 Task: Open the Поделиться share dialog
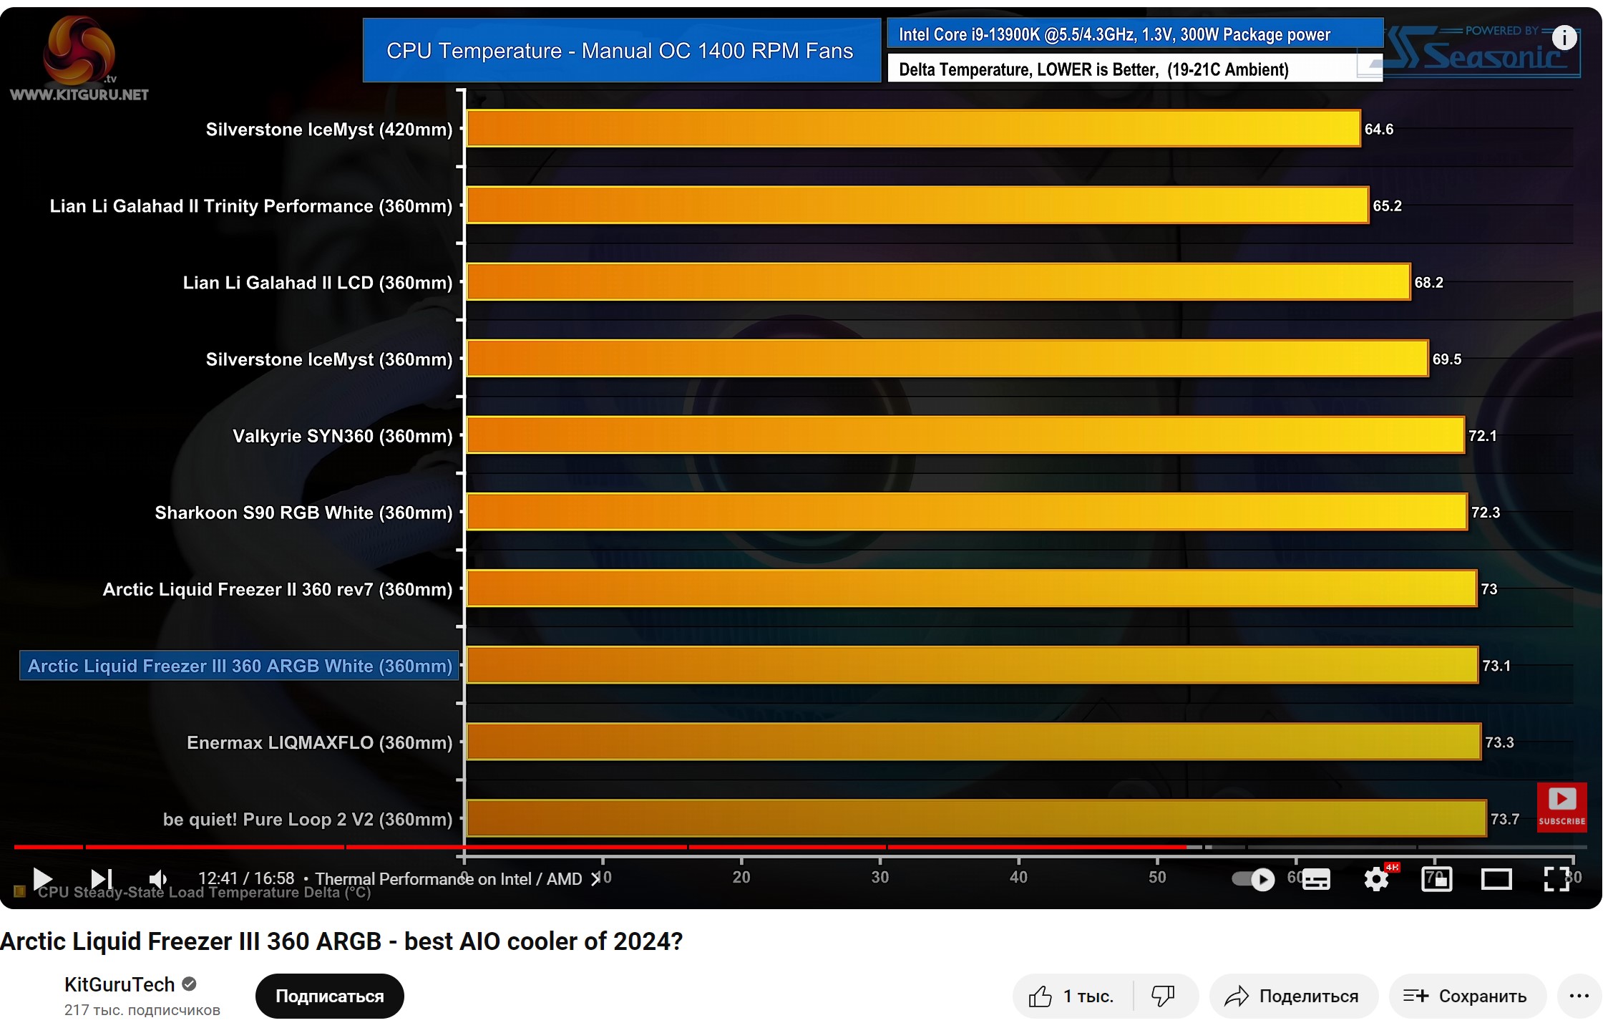(x=1292, y=996)
